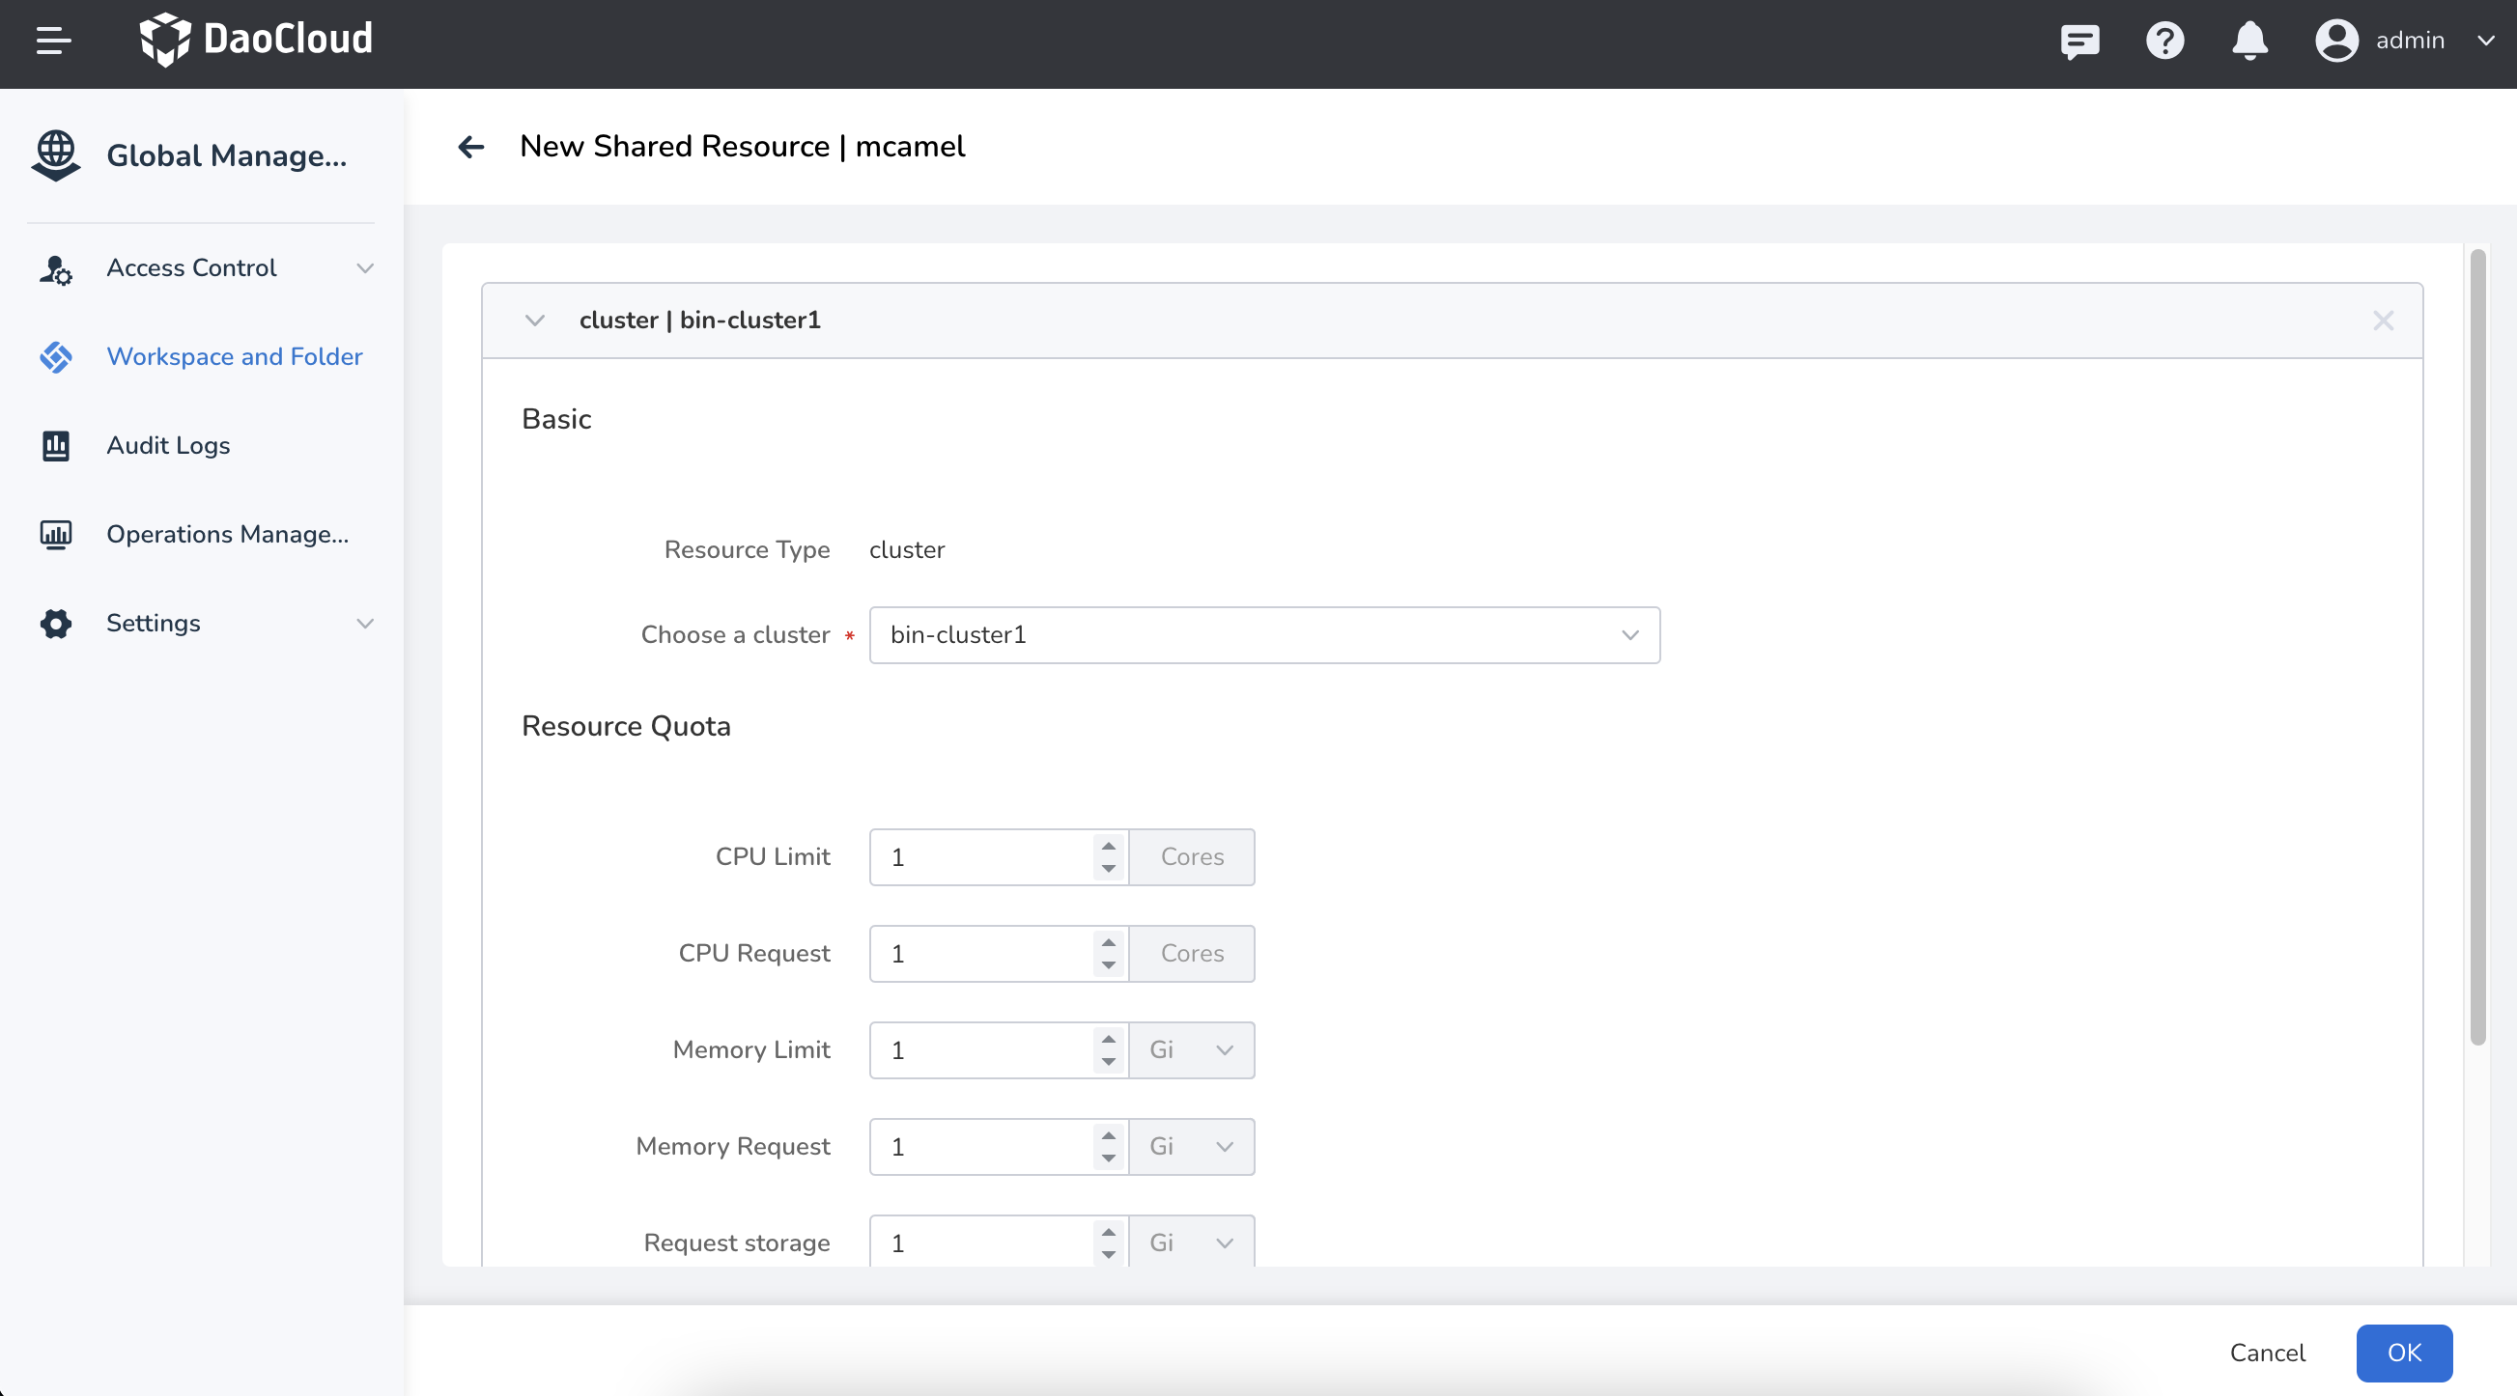2517x1396 pixels.
Task: View notifications via the bell icon
Action: pos(2249,41)
